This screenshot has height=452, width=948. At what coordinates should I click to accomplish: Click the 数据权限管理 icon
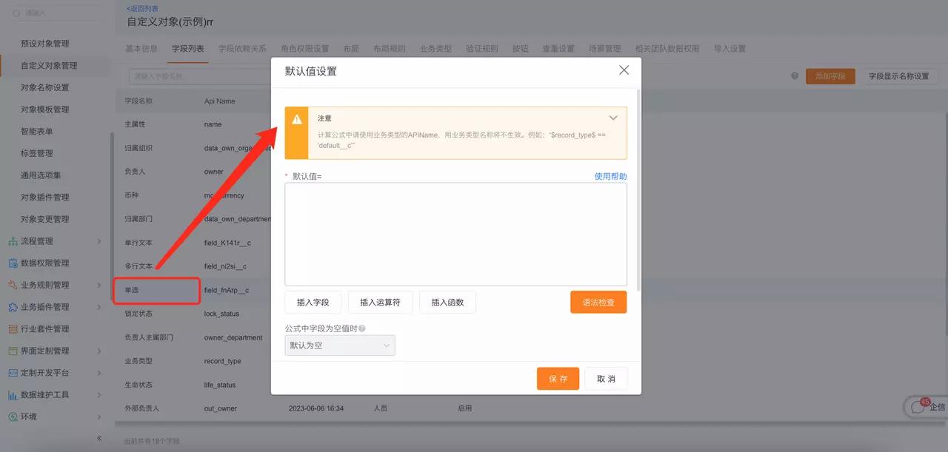point(13,263)
